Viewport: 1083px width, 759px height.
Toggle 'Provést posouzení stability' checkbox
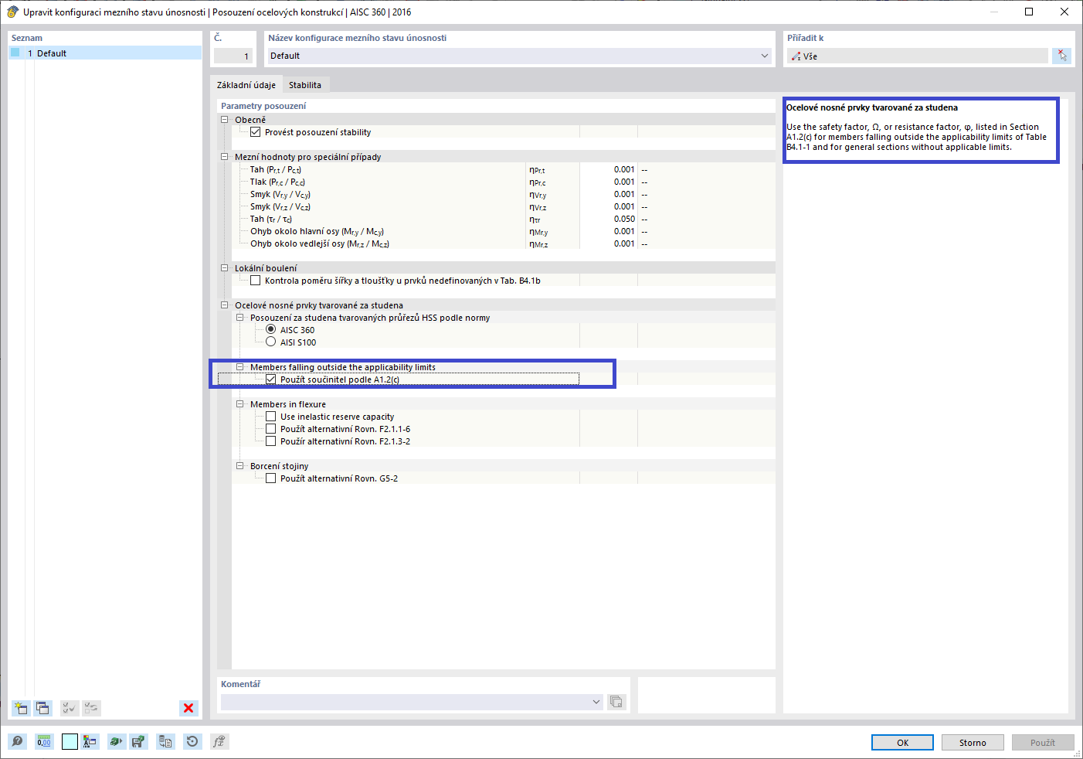coord(256,132)
